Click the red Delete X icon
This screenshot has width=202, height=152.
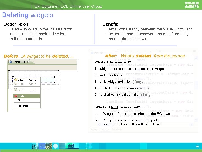[x=16, y=96]
